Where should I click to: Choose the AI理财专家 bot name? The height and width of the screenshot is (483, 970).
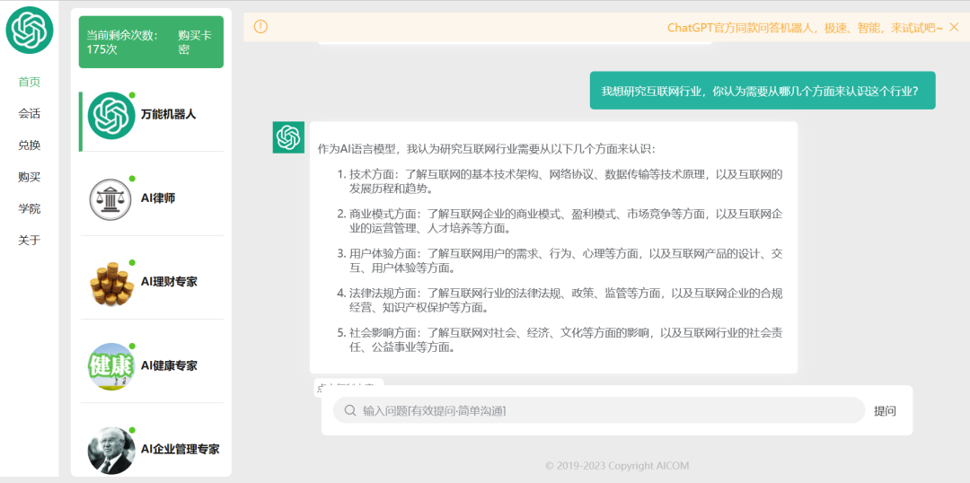169,282
